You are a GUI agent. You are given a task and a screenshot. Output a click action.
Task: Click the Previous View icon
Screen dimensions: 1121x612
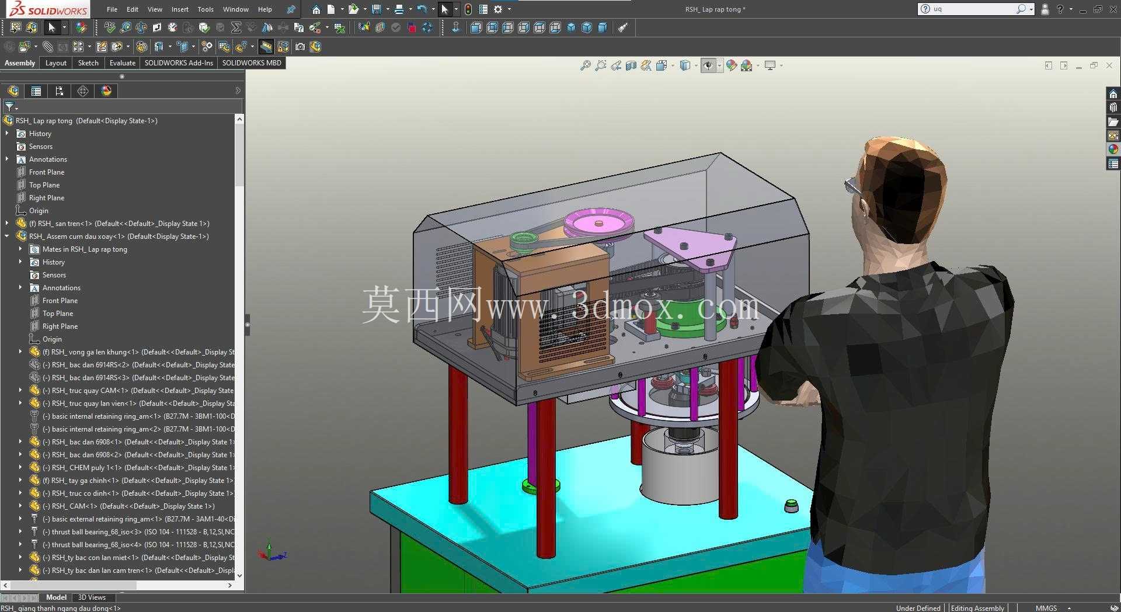pos(615,65)
